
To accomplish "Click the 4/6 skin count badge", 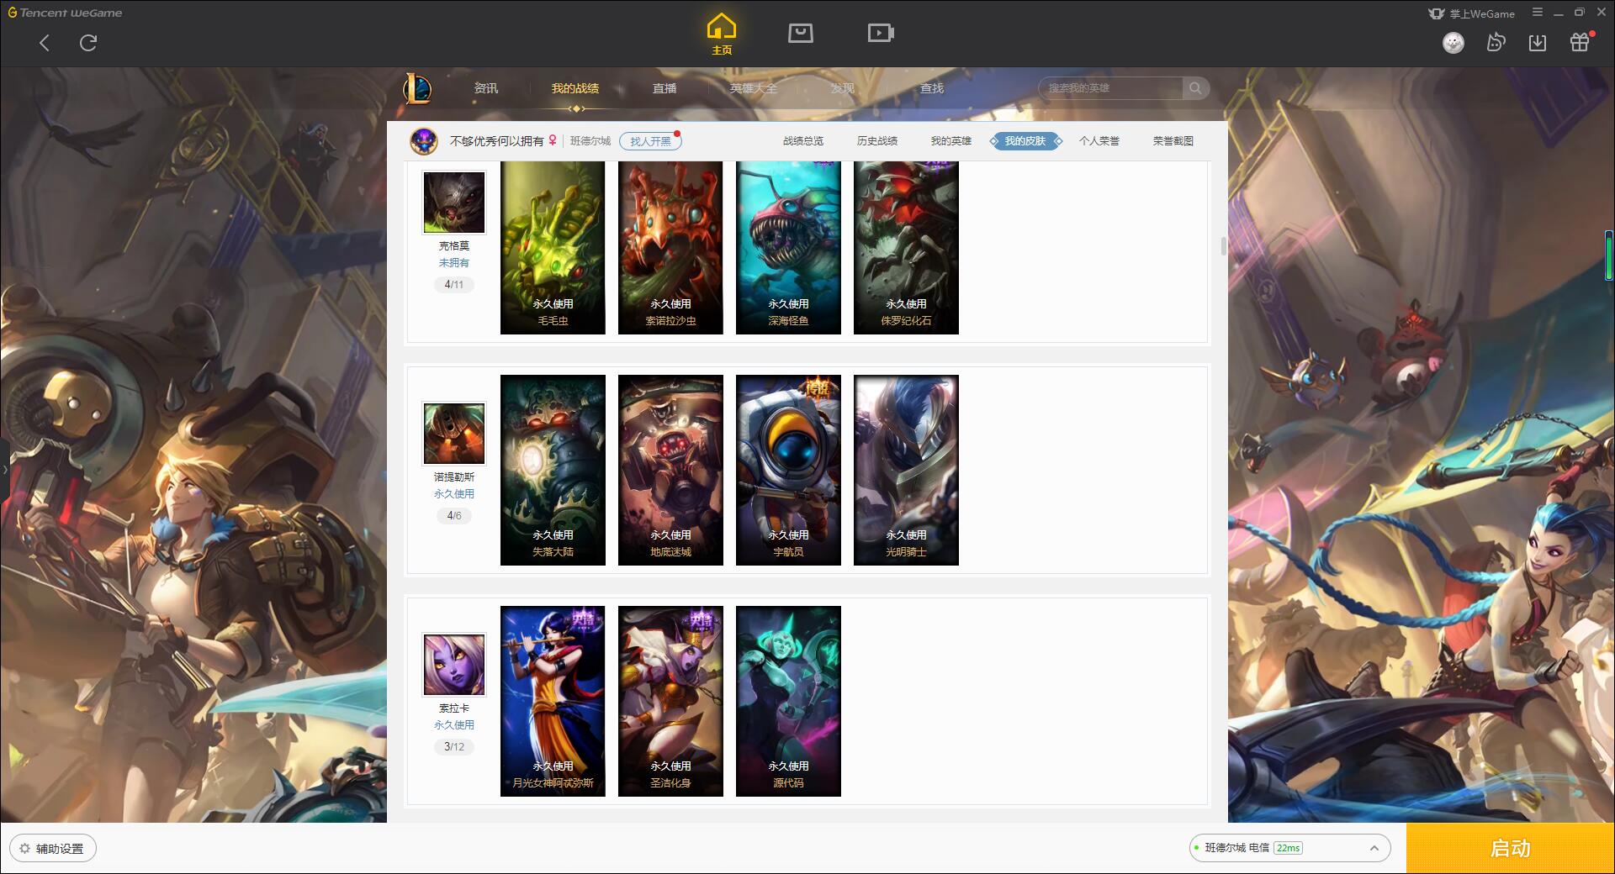I will pos(454,516).
